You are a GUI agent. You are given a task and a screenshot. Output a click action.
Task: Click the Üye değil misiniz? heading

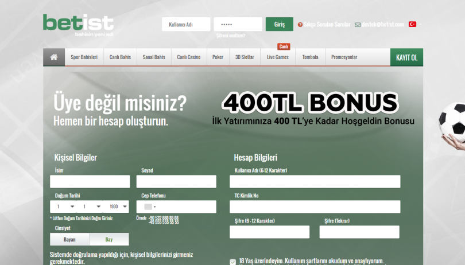click(120, 103)
